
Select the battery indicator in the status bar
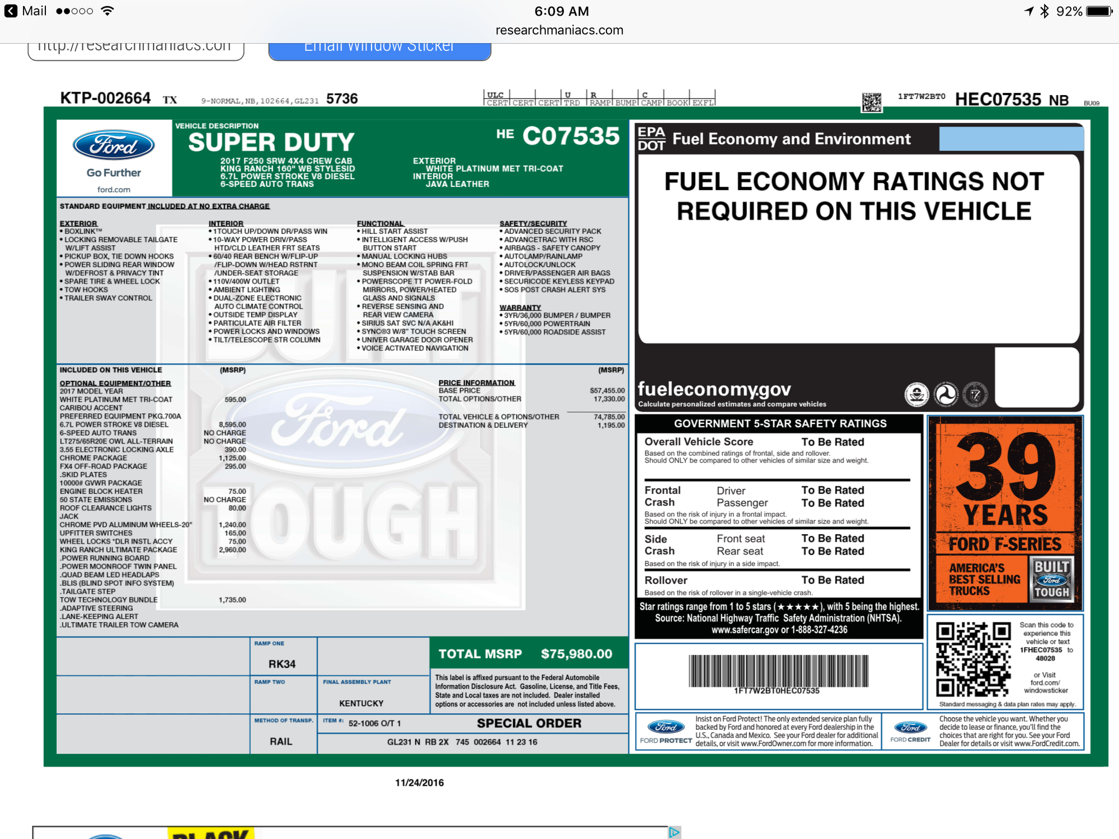coord(1098,10)
